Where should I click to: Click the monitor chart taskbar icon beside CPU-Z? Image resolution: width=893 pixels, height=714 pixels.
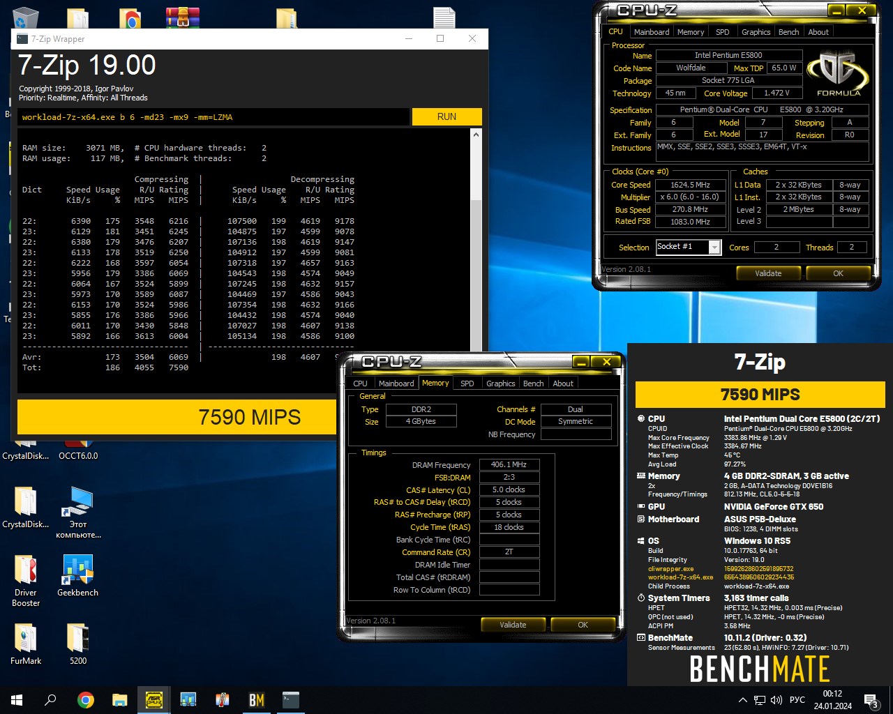[x=188, y=700]
